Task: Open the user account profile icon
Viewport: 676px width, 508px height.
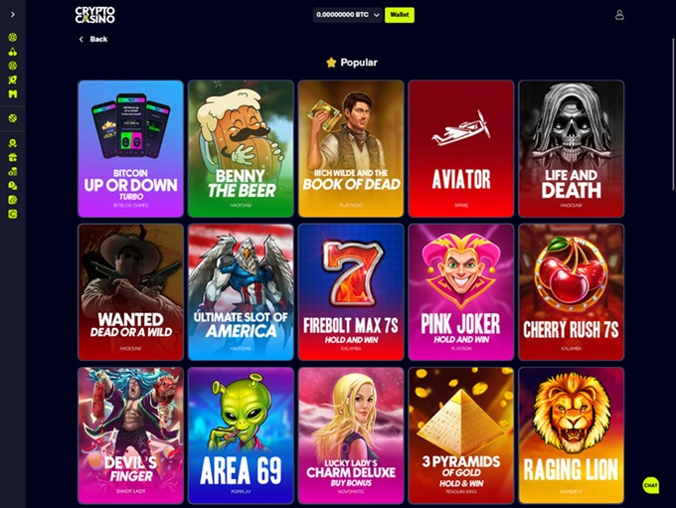Action: pos(619,15)
